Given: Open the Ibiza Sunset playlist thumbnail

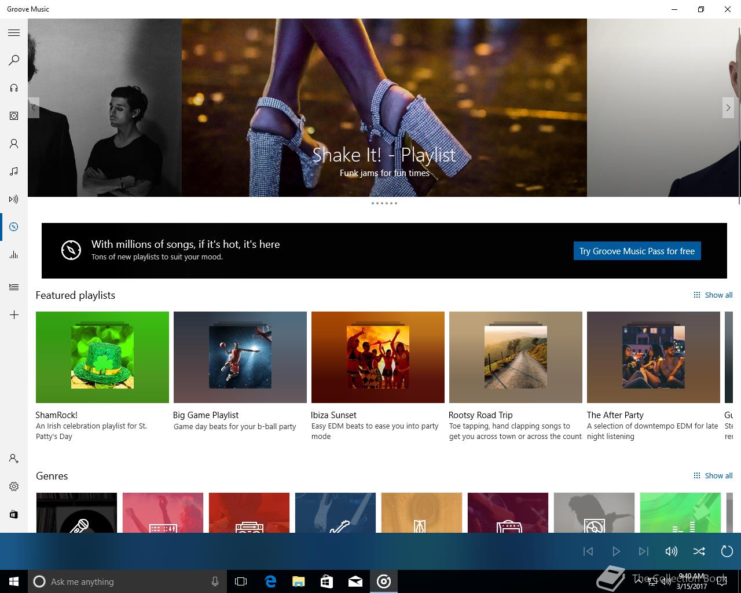Looking at the screenshot, I should tap(378, 357).
